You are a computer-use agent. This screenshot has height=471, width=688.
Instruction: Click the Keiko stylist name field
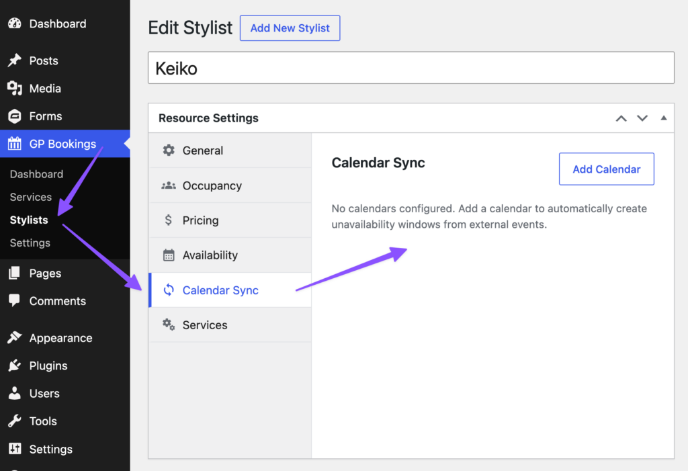point(411,68)
